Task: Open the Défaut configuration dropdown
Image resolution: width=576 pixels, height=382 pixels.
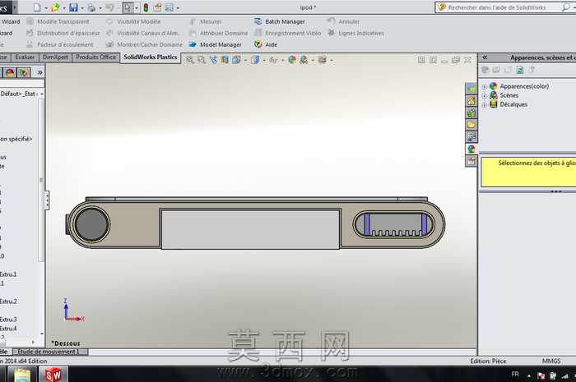Action: 41,94
